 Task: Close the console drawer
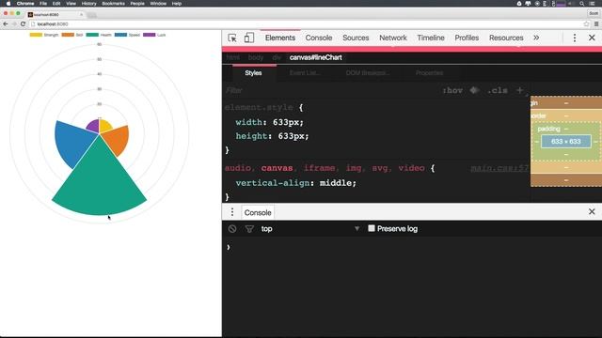click(592, 211)
